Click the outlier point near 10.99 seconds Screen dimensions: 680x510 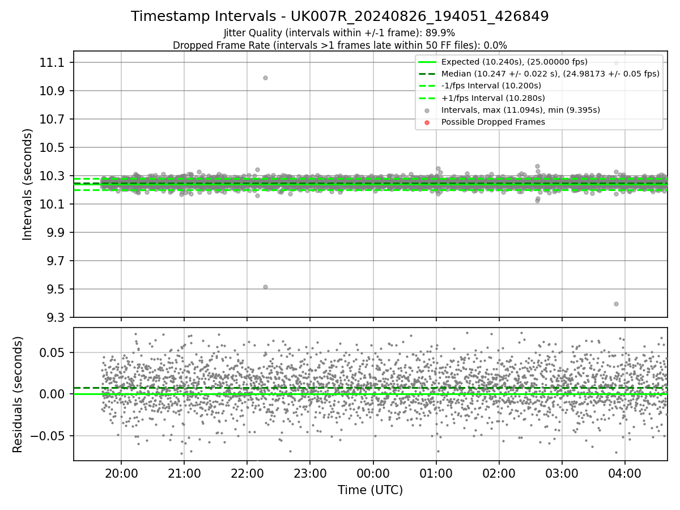(x=265, y=78)
